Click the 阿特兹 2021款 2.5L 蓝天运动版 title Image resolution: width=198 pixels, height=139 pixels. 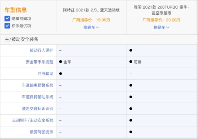tap(91, 10)
